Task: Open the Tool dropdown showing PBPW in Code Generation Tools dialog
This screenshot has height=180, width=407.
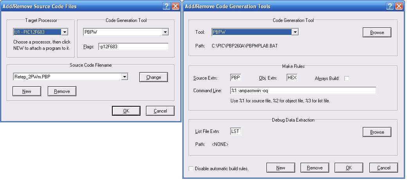Action: tap(295, 32)
